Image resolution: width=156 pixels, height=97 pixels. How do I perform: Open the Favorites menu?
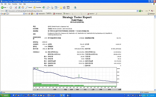(15, 4)
